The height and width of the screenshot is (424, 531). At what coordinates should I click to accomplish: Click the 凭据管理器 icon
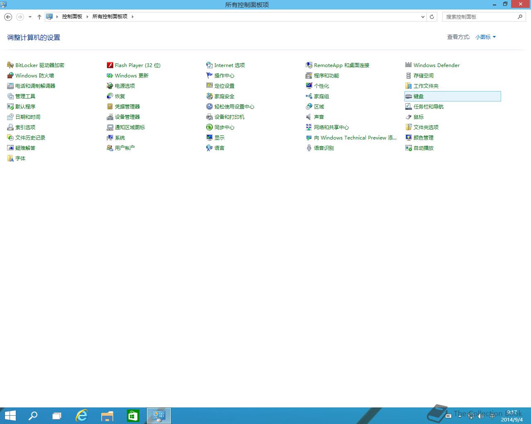coord(110,106)
